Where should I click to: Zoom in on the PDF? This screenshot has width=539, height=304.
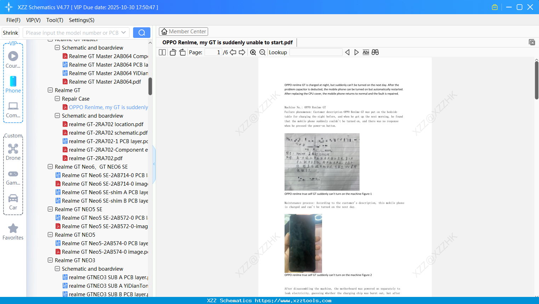pos(253,52)
